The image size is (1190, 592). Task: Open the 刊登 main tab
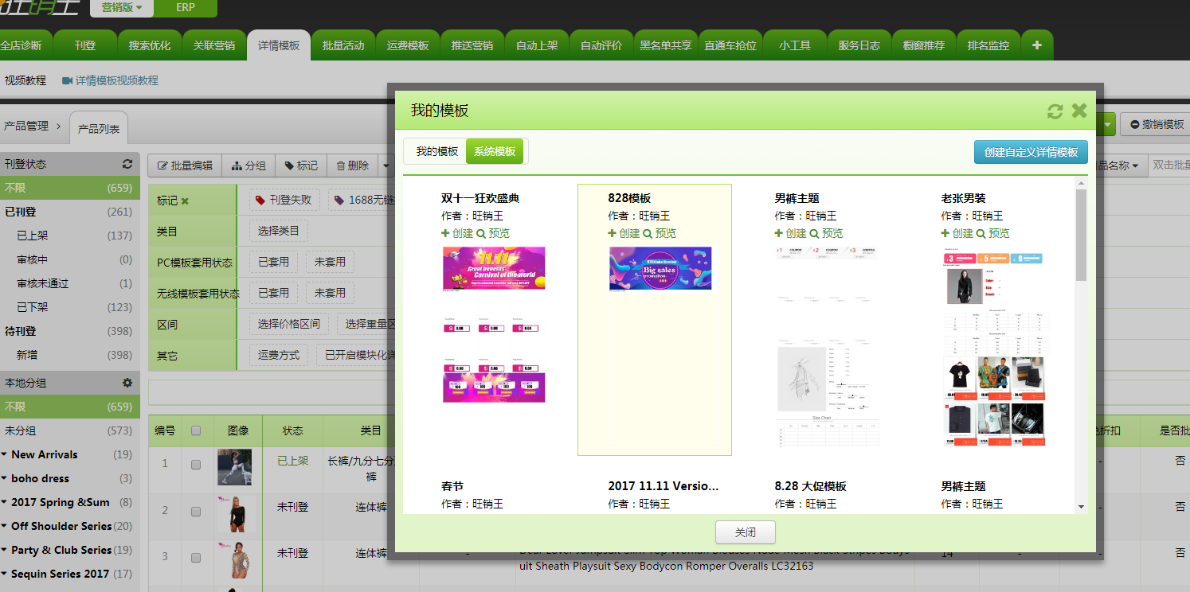point(85,45)
